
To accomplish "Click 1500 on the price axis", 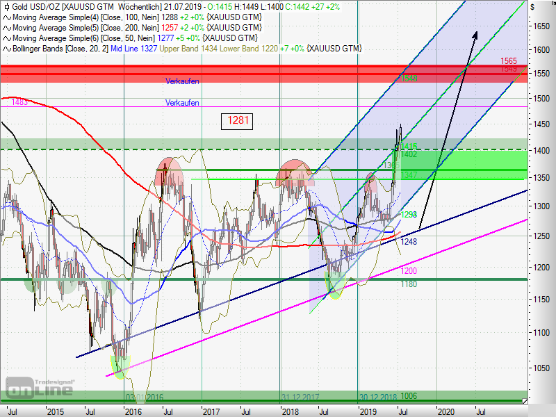I will tap(541, 99).
